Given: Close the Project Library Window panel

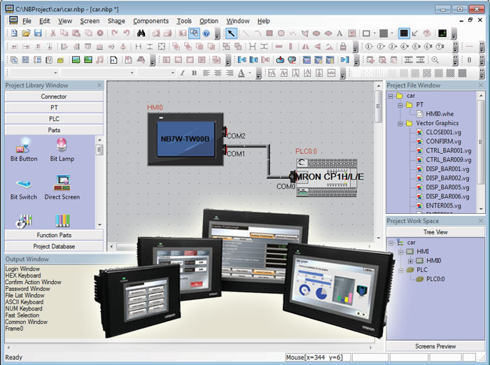Looking at the screenshot, I should [99, 85].
